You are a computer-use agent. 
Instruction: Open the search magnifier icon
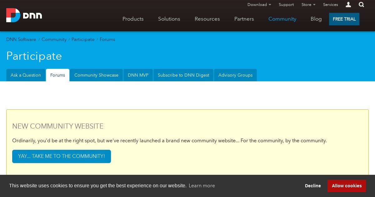pos(361,5)
